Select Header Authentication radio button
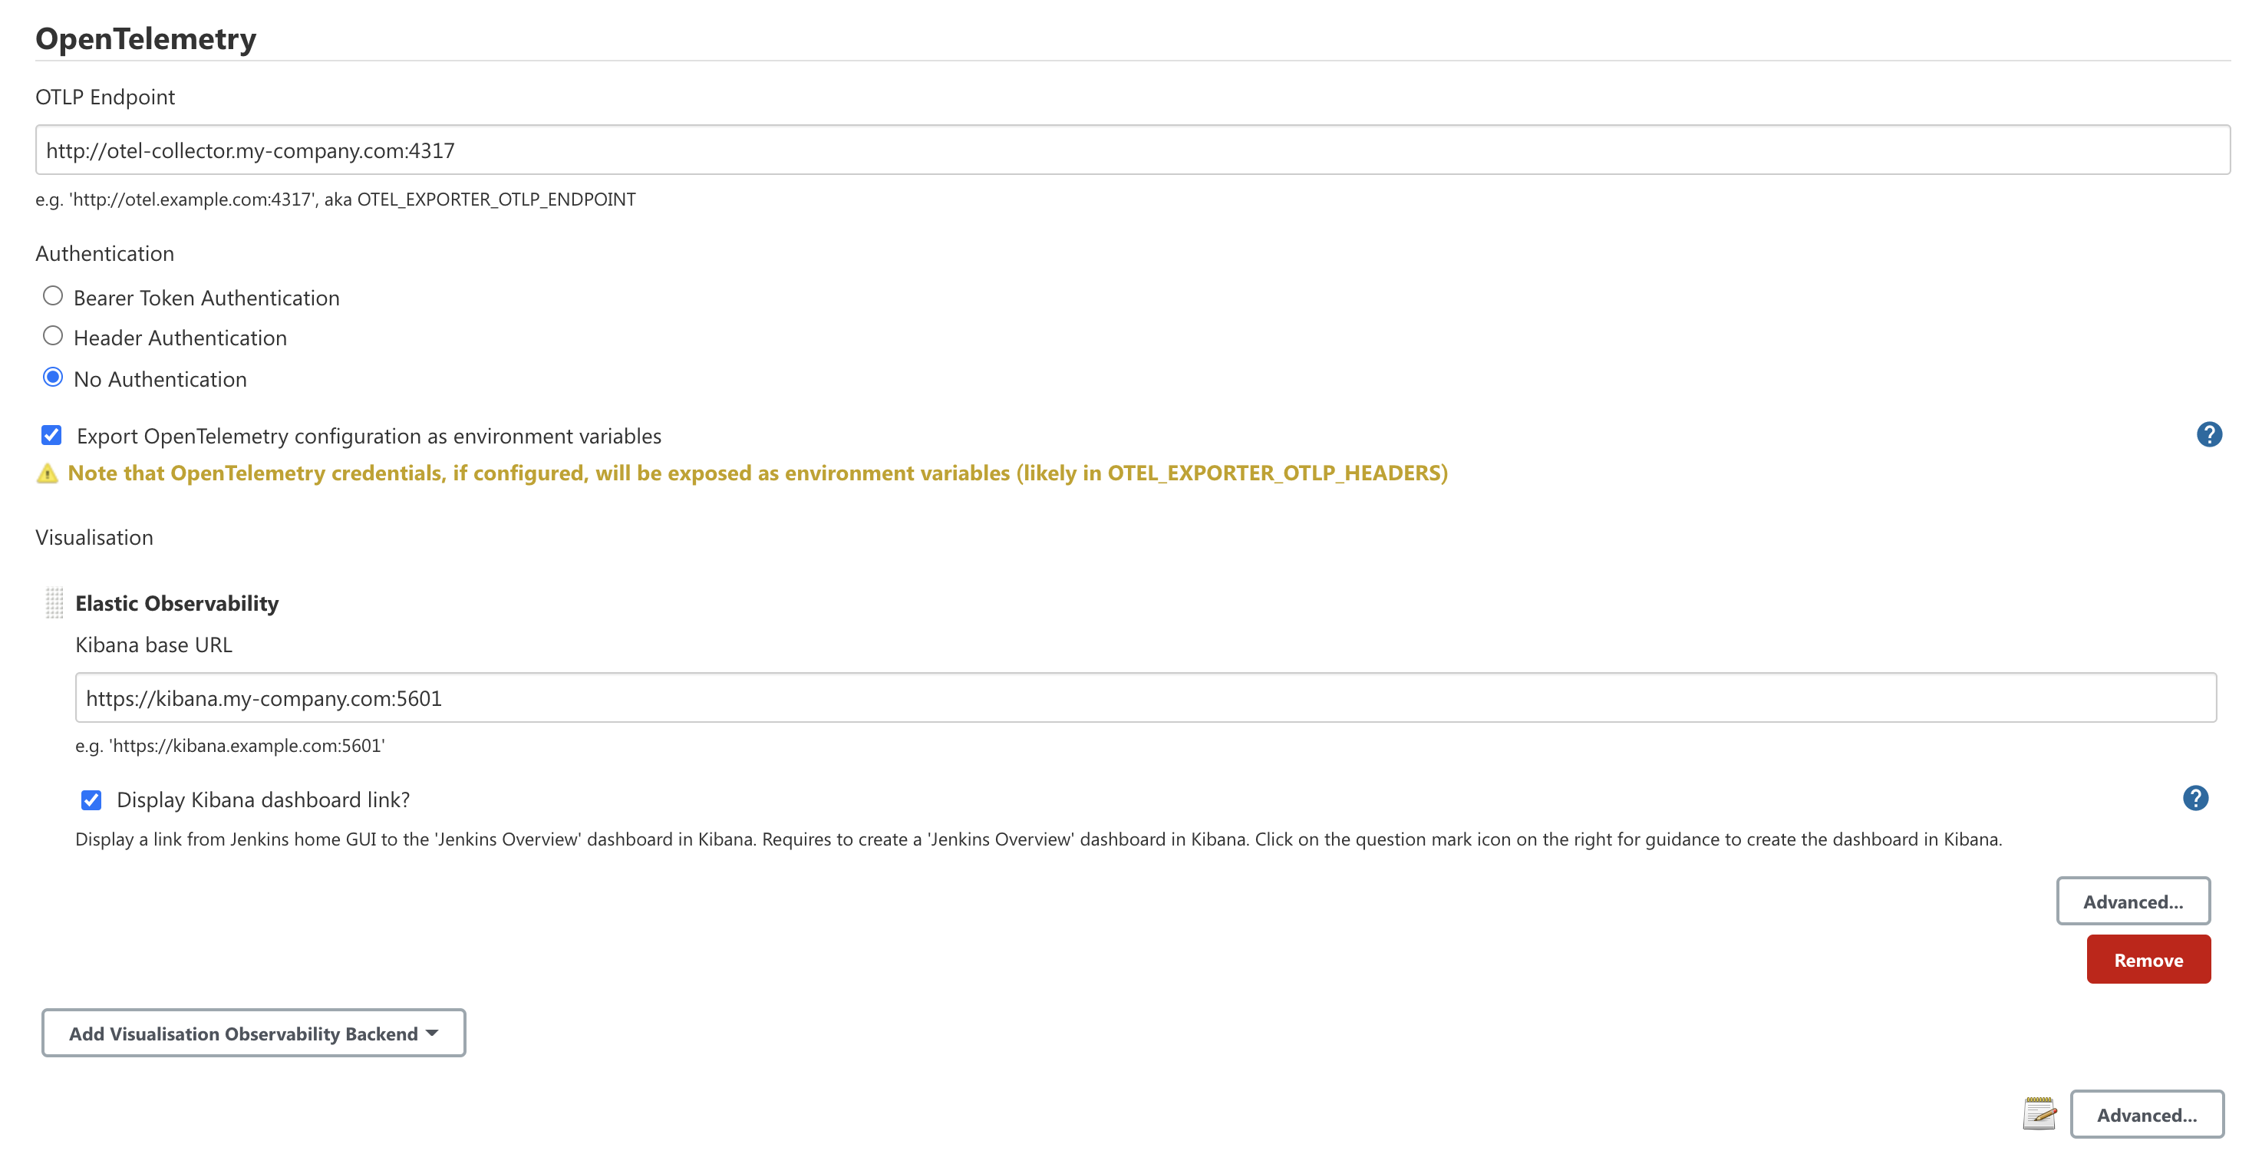2262x1154 pixels. pyautogui.click(x=53, y=336)
